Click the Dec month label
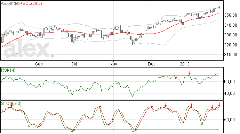 point(152,64)
